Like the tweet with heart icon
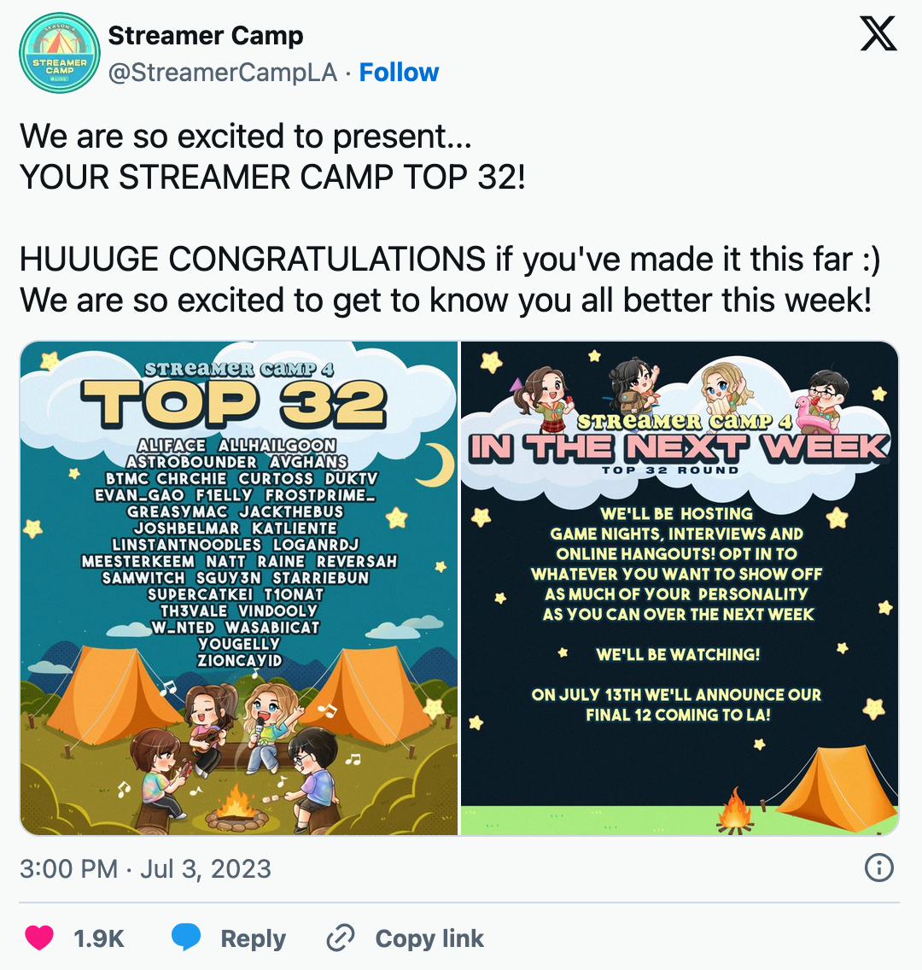Viewport: 922px width, 970px height. (39, 938)
